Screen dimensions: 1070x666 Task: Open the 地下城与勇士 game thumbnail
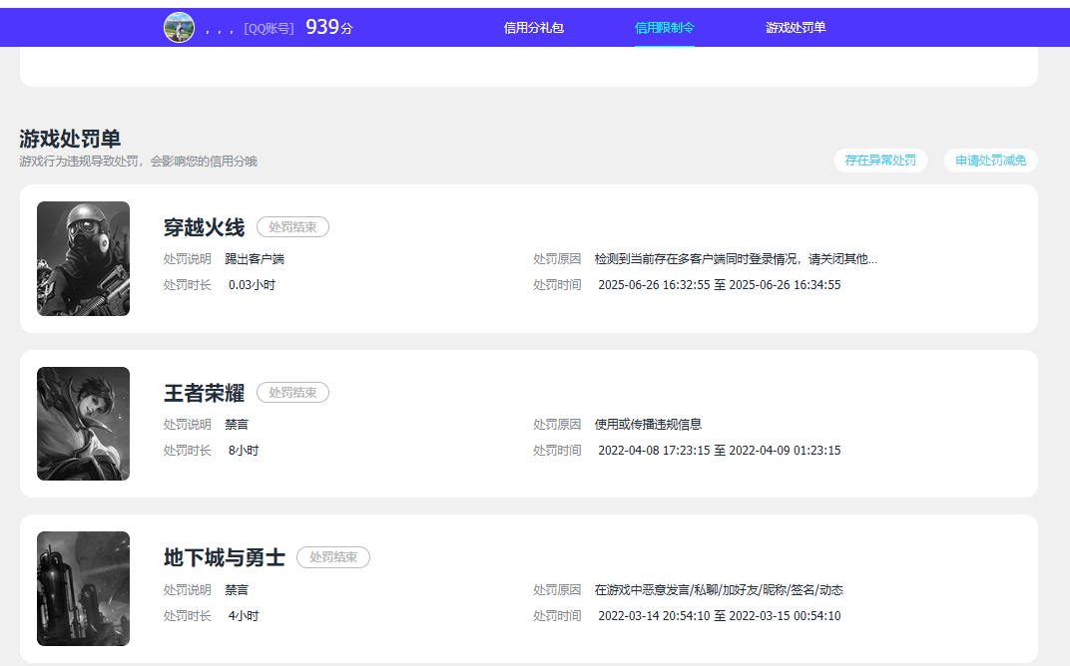(x=83, y=588)
